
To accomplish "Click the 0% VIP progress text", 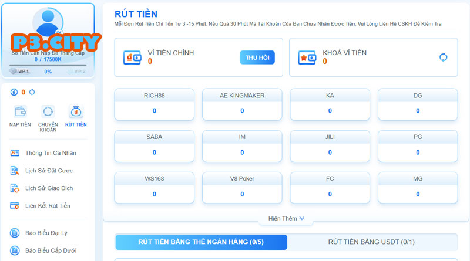I will tap(48, 72).
